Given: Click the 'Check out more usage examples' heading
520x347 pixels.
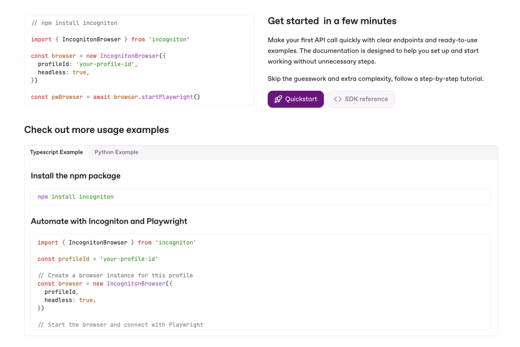Looking at the screenshot, I should click(96, 129).
